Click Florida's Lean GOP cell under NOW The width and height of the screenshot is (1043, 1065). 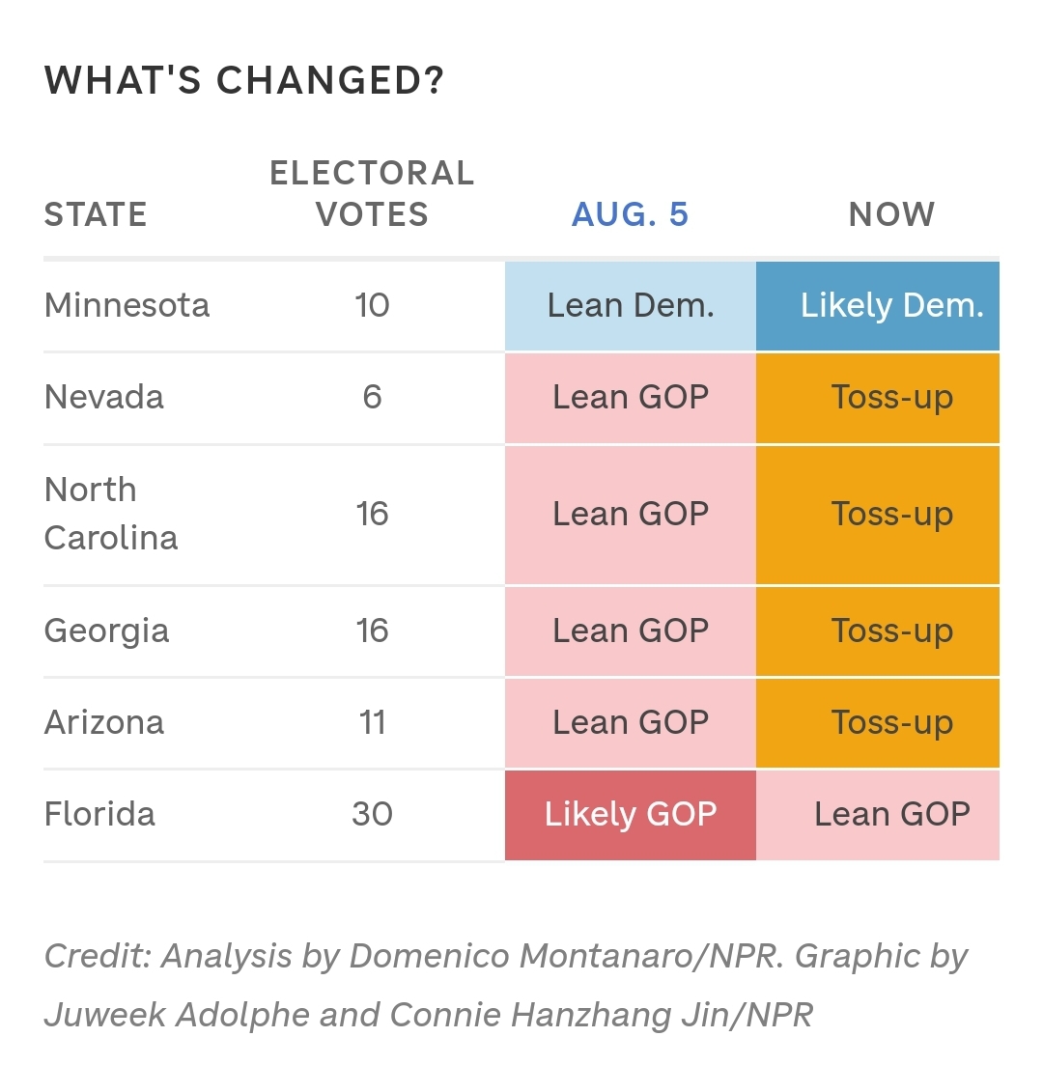tap(878, 814)
